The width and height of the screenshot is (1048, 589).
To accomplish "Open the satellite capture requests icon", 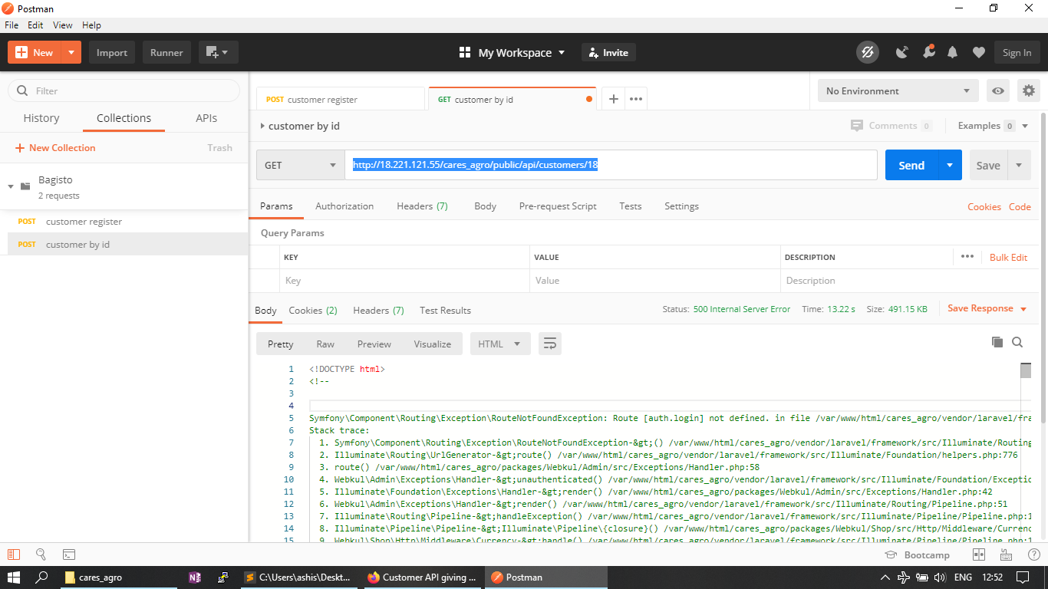I will [902, 52].
